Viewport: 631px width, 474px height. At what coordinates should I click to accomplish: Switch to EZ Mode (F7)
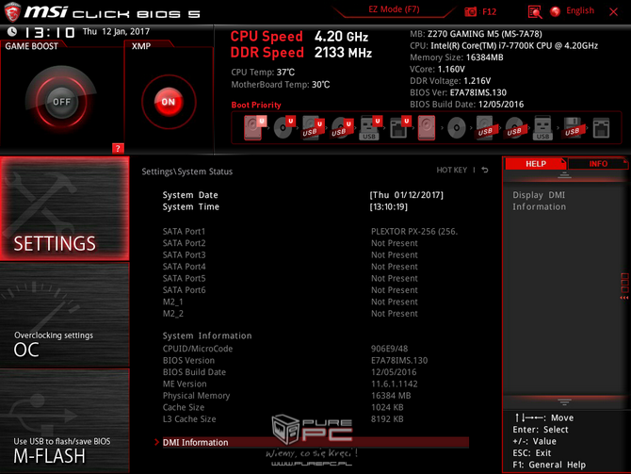point(394,9)
